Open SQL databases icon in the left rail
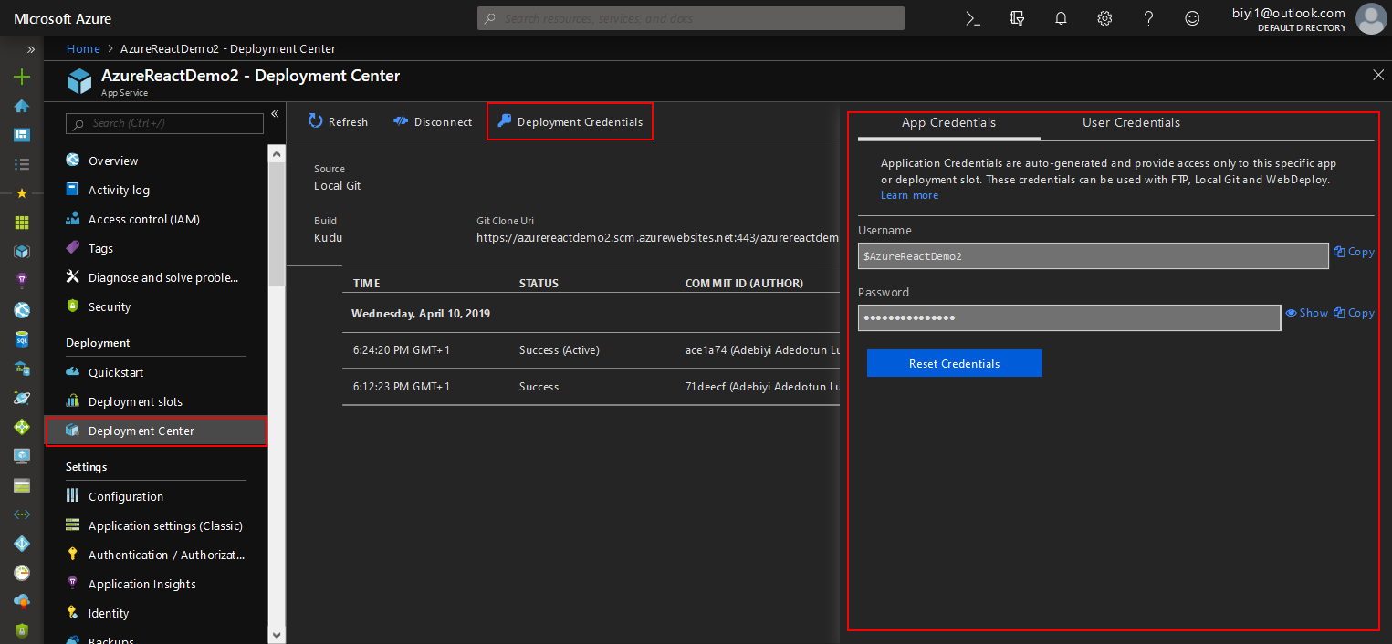 point(22,339)
